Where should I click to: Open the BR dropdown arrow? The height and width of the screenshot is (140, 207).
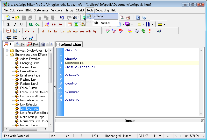(132, 24)
